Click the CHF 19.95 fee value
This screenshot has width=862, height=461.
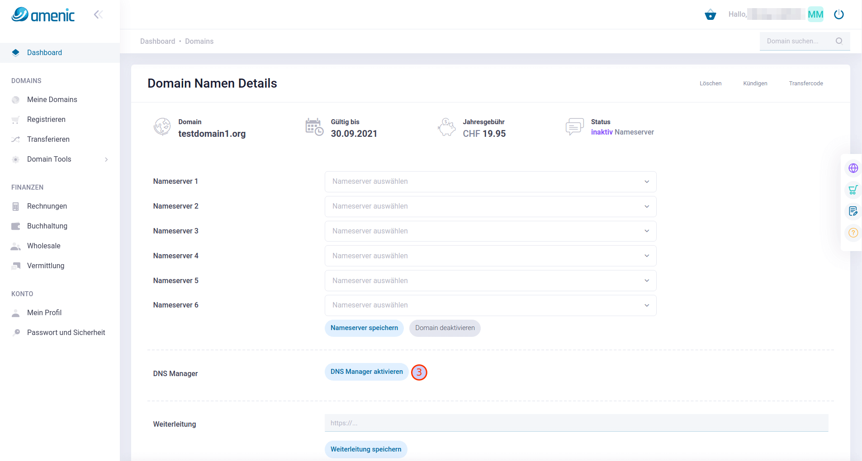tap(484, 134)
